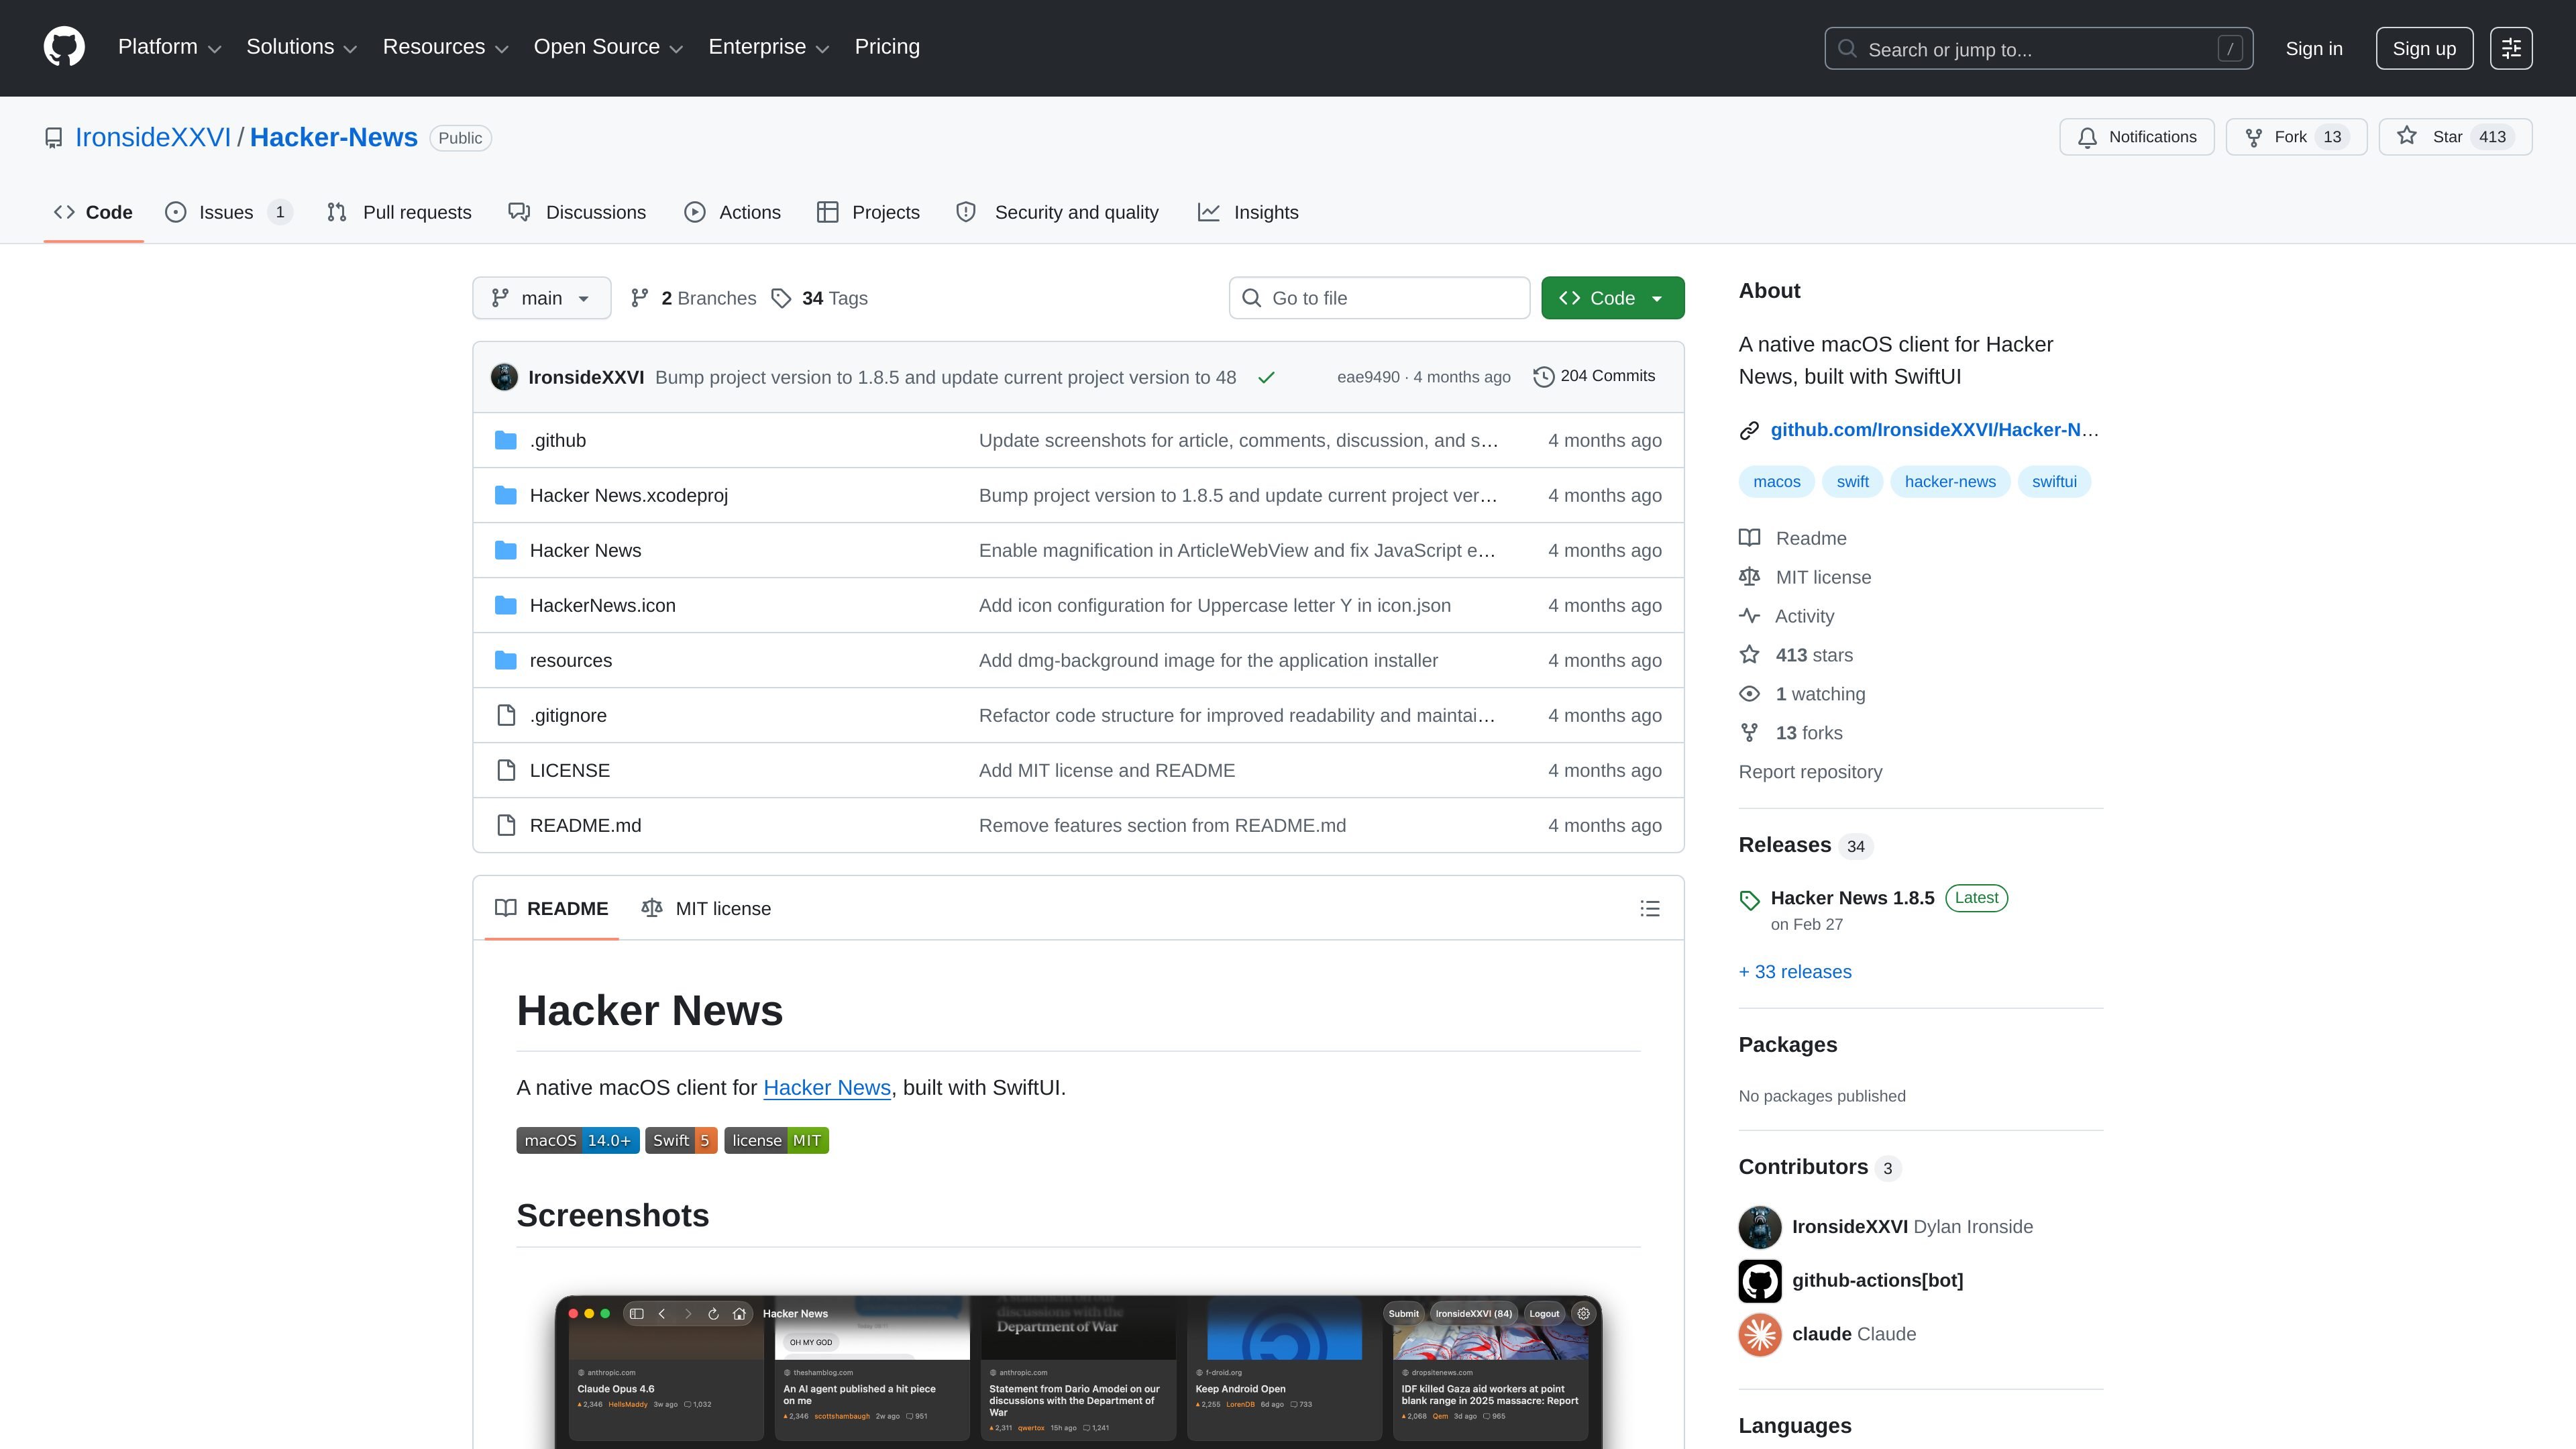2576x1449 pixels.
Task: Switch to the Pull requests tab
Action: pyautogui.click(x=399, y=212)
